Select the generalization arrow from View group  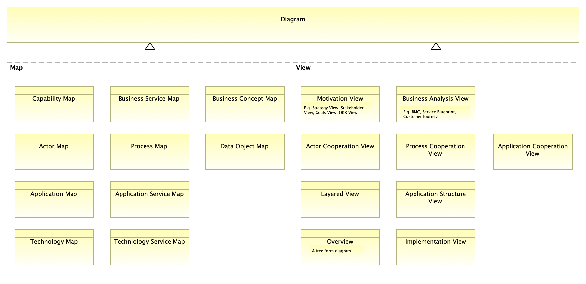pos(436,53)
